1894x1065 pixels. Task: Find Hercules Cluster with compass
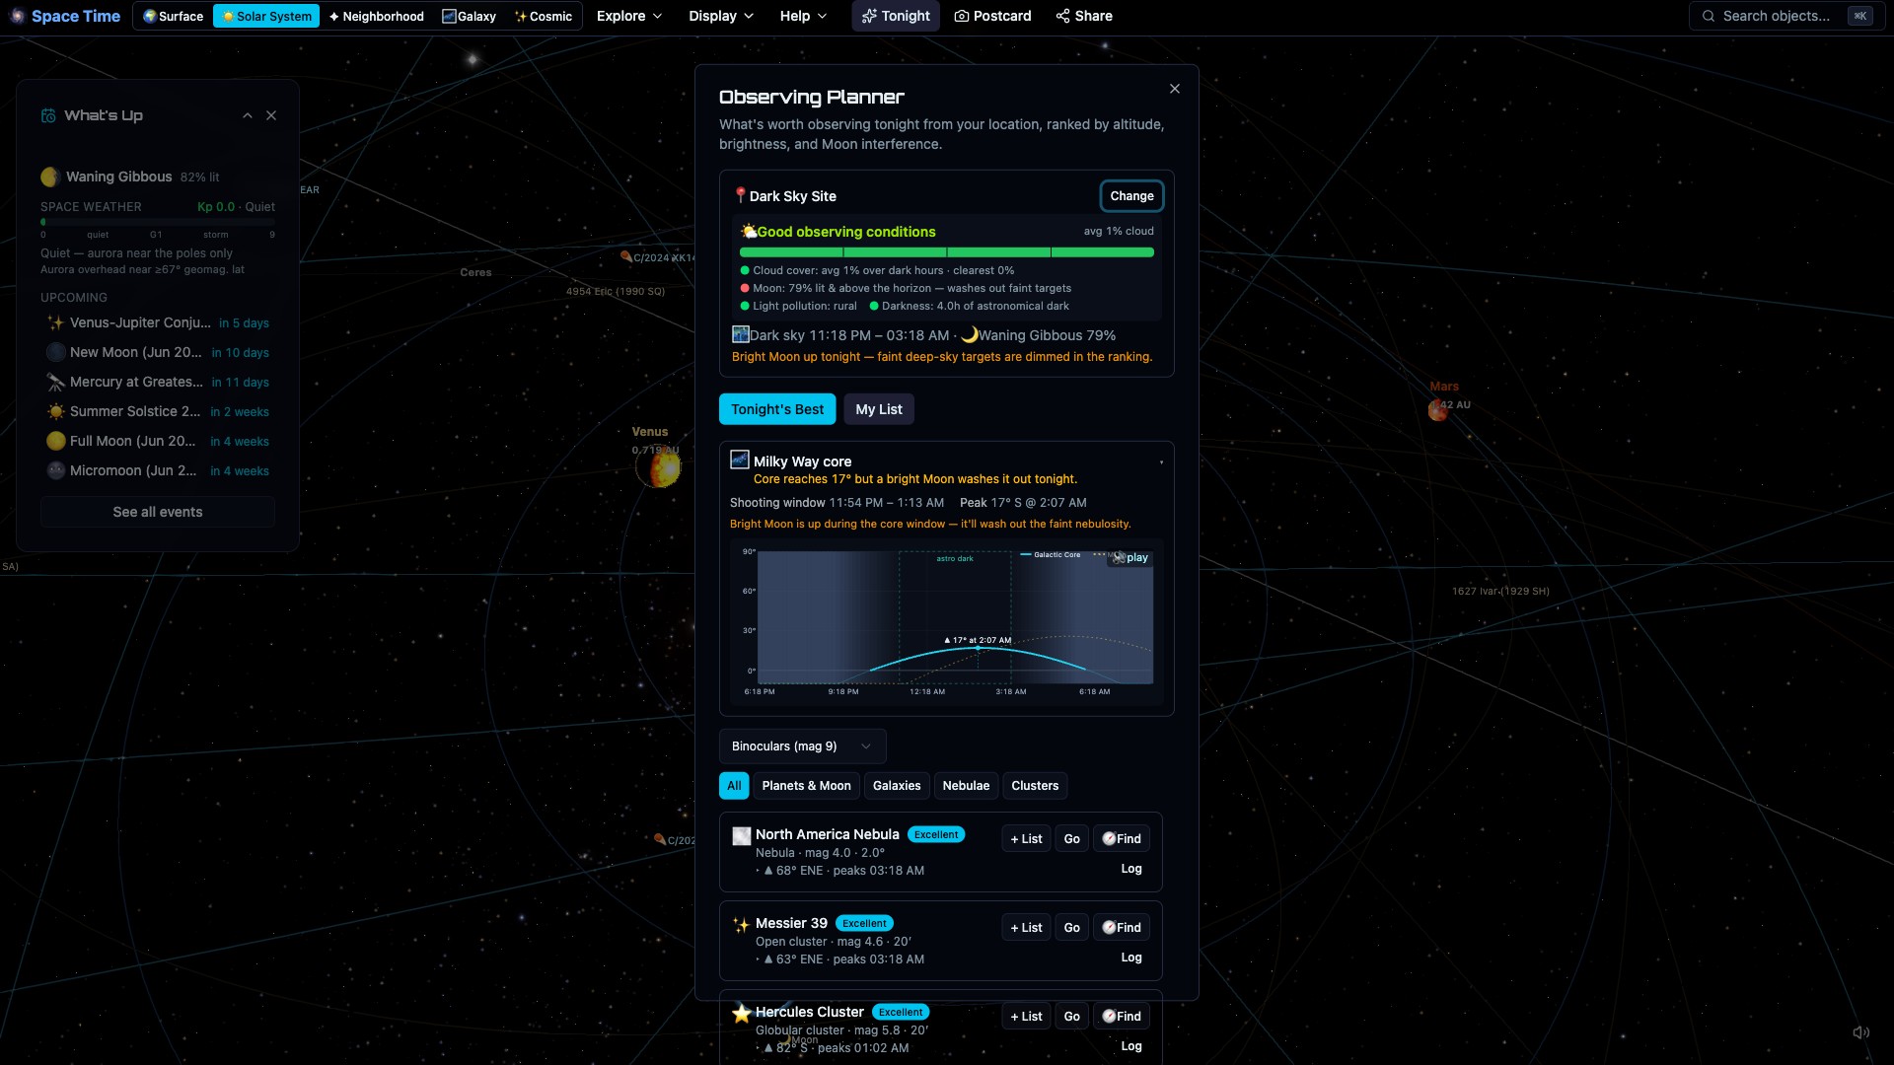tap(1122, 1017)
